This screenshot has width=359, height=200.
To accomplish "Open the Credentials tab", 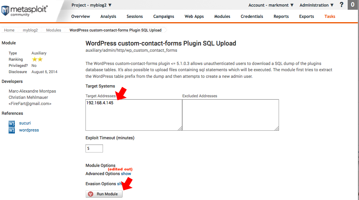I will (x=252, y=16).
